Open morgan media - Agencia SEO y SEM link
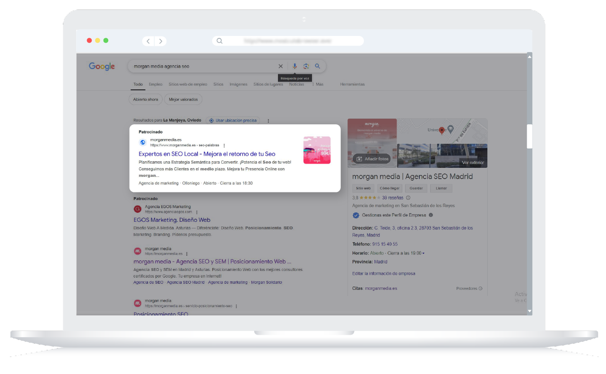Viewport: 606px width, 374px height. pos(212,261)
